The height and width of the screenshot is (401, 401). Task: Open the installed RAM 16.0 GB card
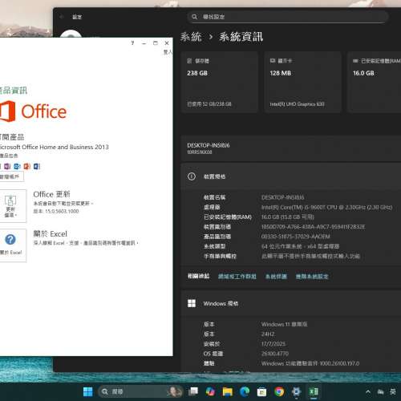375,82
